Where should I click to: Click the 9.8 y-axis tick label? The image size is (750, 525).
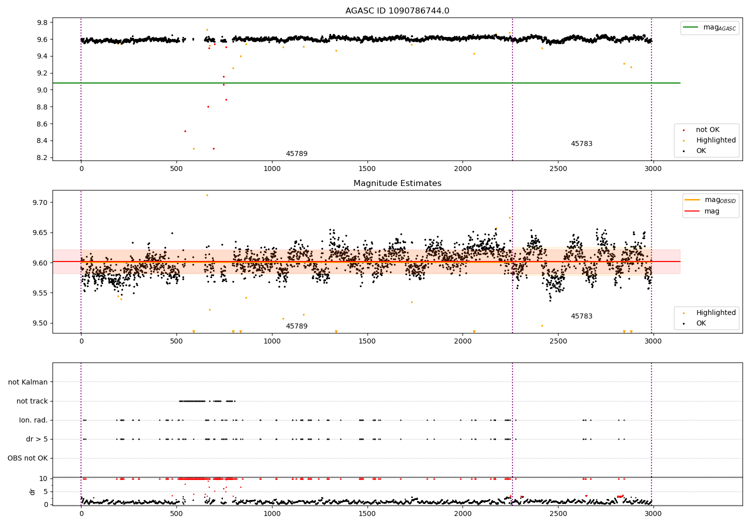(42, 23)
